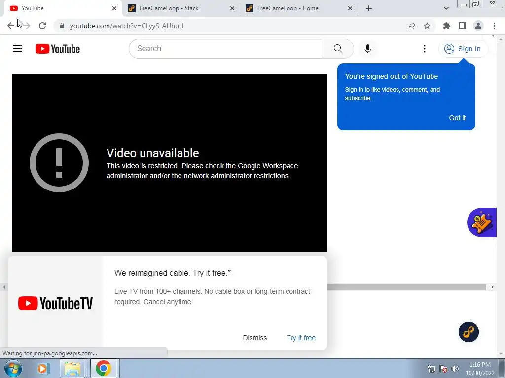Click the network tray icon
This screenshot has height=378, width=505.
pyautogui.click(x=431, y=369)
